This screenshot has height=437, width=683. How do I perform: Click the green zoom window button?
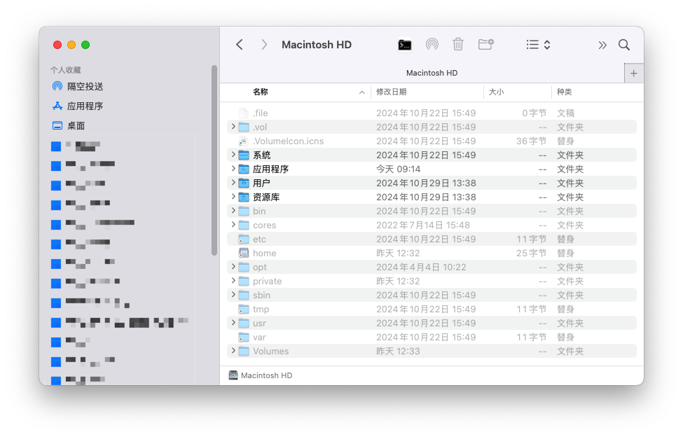85,45
